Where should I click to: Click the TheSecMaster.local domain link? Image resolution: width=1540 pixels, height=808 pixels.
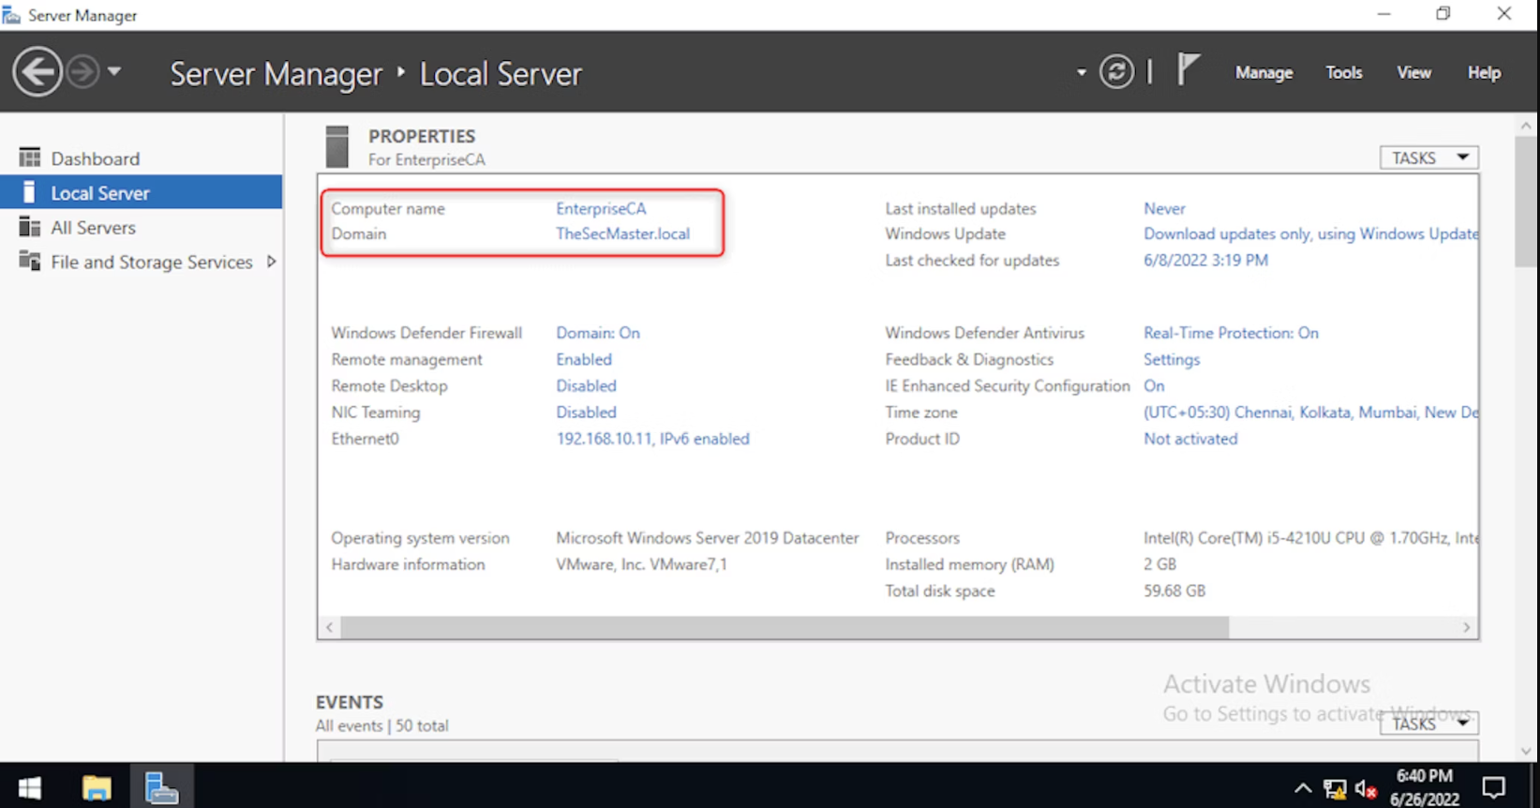(x=622, y=233)
